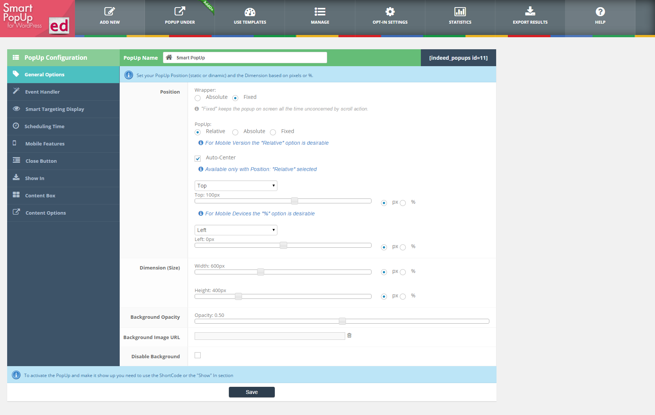Select % unit for Top offset
The width and height of the screenshot is (655, 415).
(403, 203)
